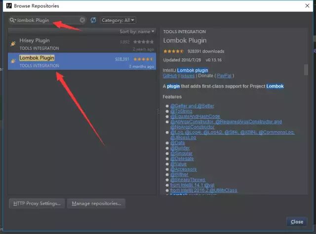316x234 pixels.
Task: Click the TOOLS INTEGRATION header in details panel
Action: pos(184,32)
